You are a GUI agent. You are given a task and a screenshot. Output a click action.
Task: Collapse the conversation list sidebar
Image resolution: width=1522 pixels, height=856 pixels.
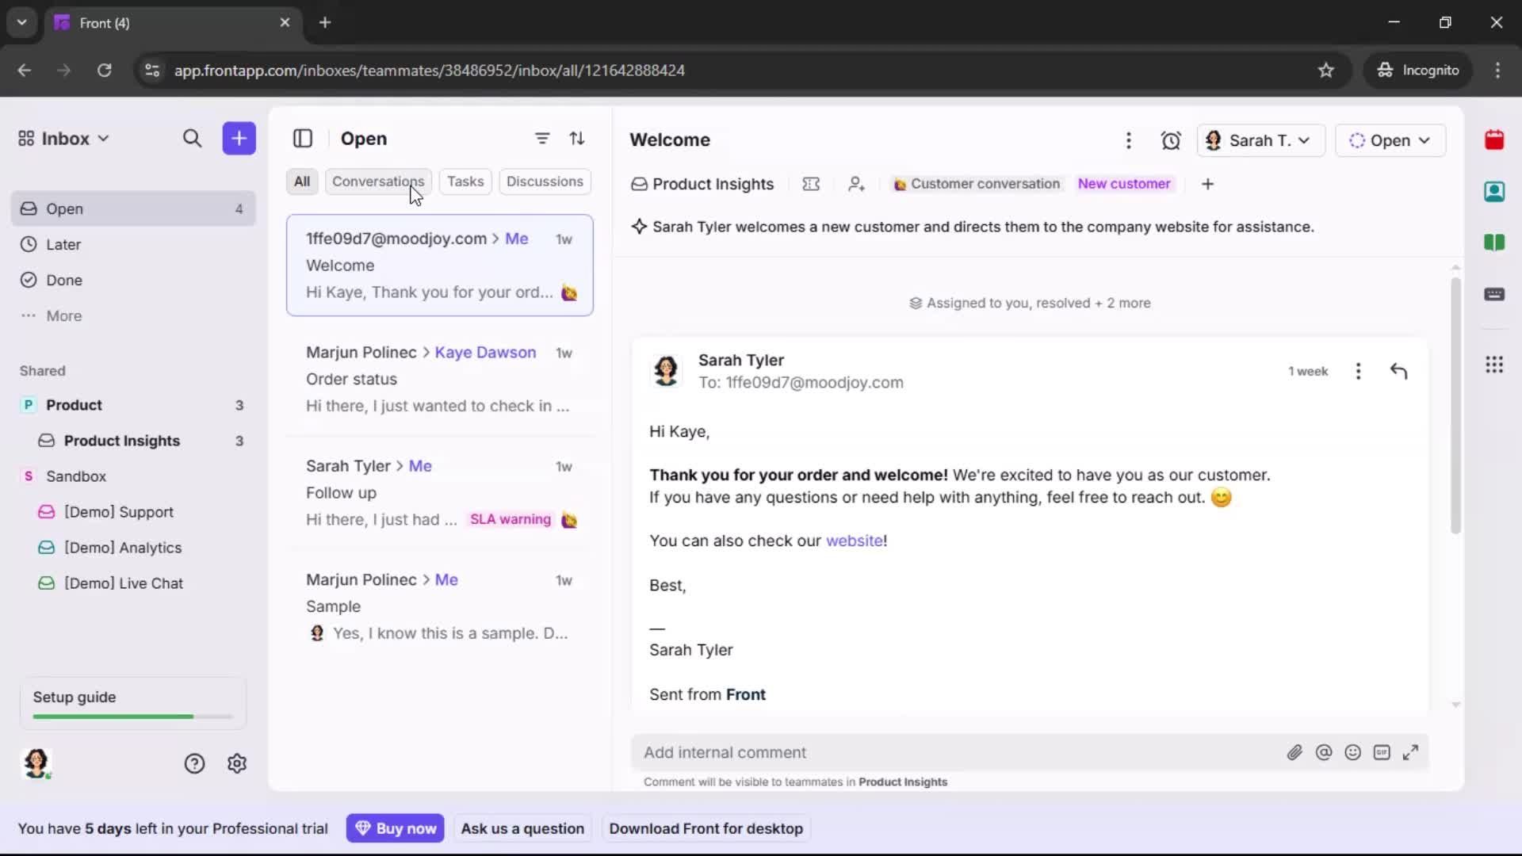point(303,139)
